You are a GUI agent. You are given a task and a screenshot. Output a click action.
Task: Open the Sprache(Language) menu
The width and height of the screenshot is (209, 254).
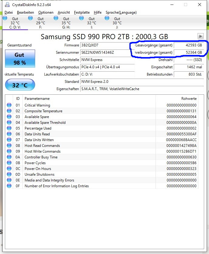[121, 12]
